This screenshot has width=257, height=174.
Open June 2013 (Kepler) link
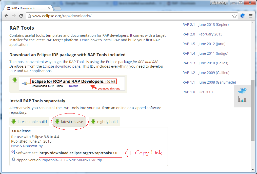pyautogui.click(x=213, y=25)
